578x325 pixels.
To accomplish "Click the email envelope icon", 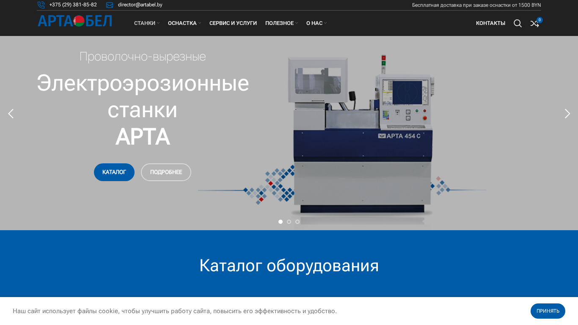I will (110, 5).
